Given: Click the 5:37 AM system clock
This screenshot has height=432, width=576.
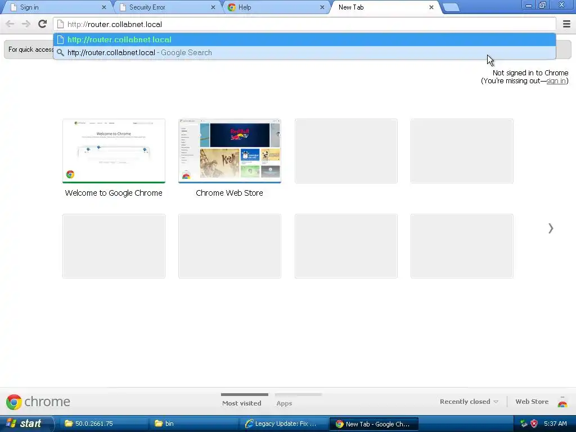Looking at the screenshot, I should click(555, 424).
